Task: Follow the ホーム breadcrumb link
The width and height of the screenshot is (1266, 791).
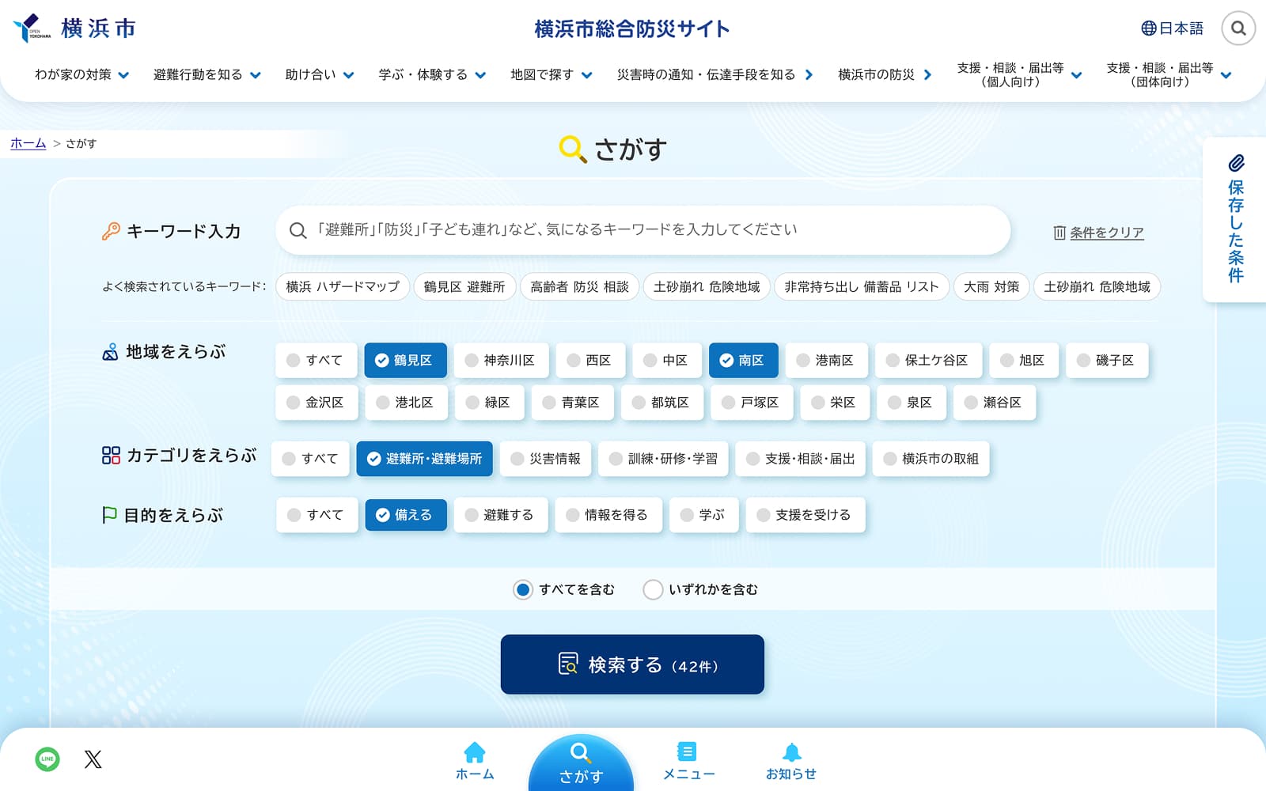Action: tap(28, 143)
